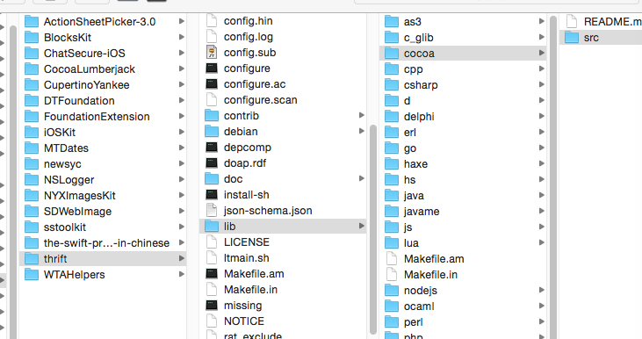642x339 pixels.
Task: Click the cocoa folder icon
Action: [x=392, y=54]
